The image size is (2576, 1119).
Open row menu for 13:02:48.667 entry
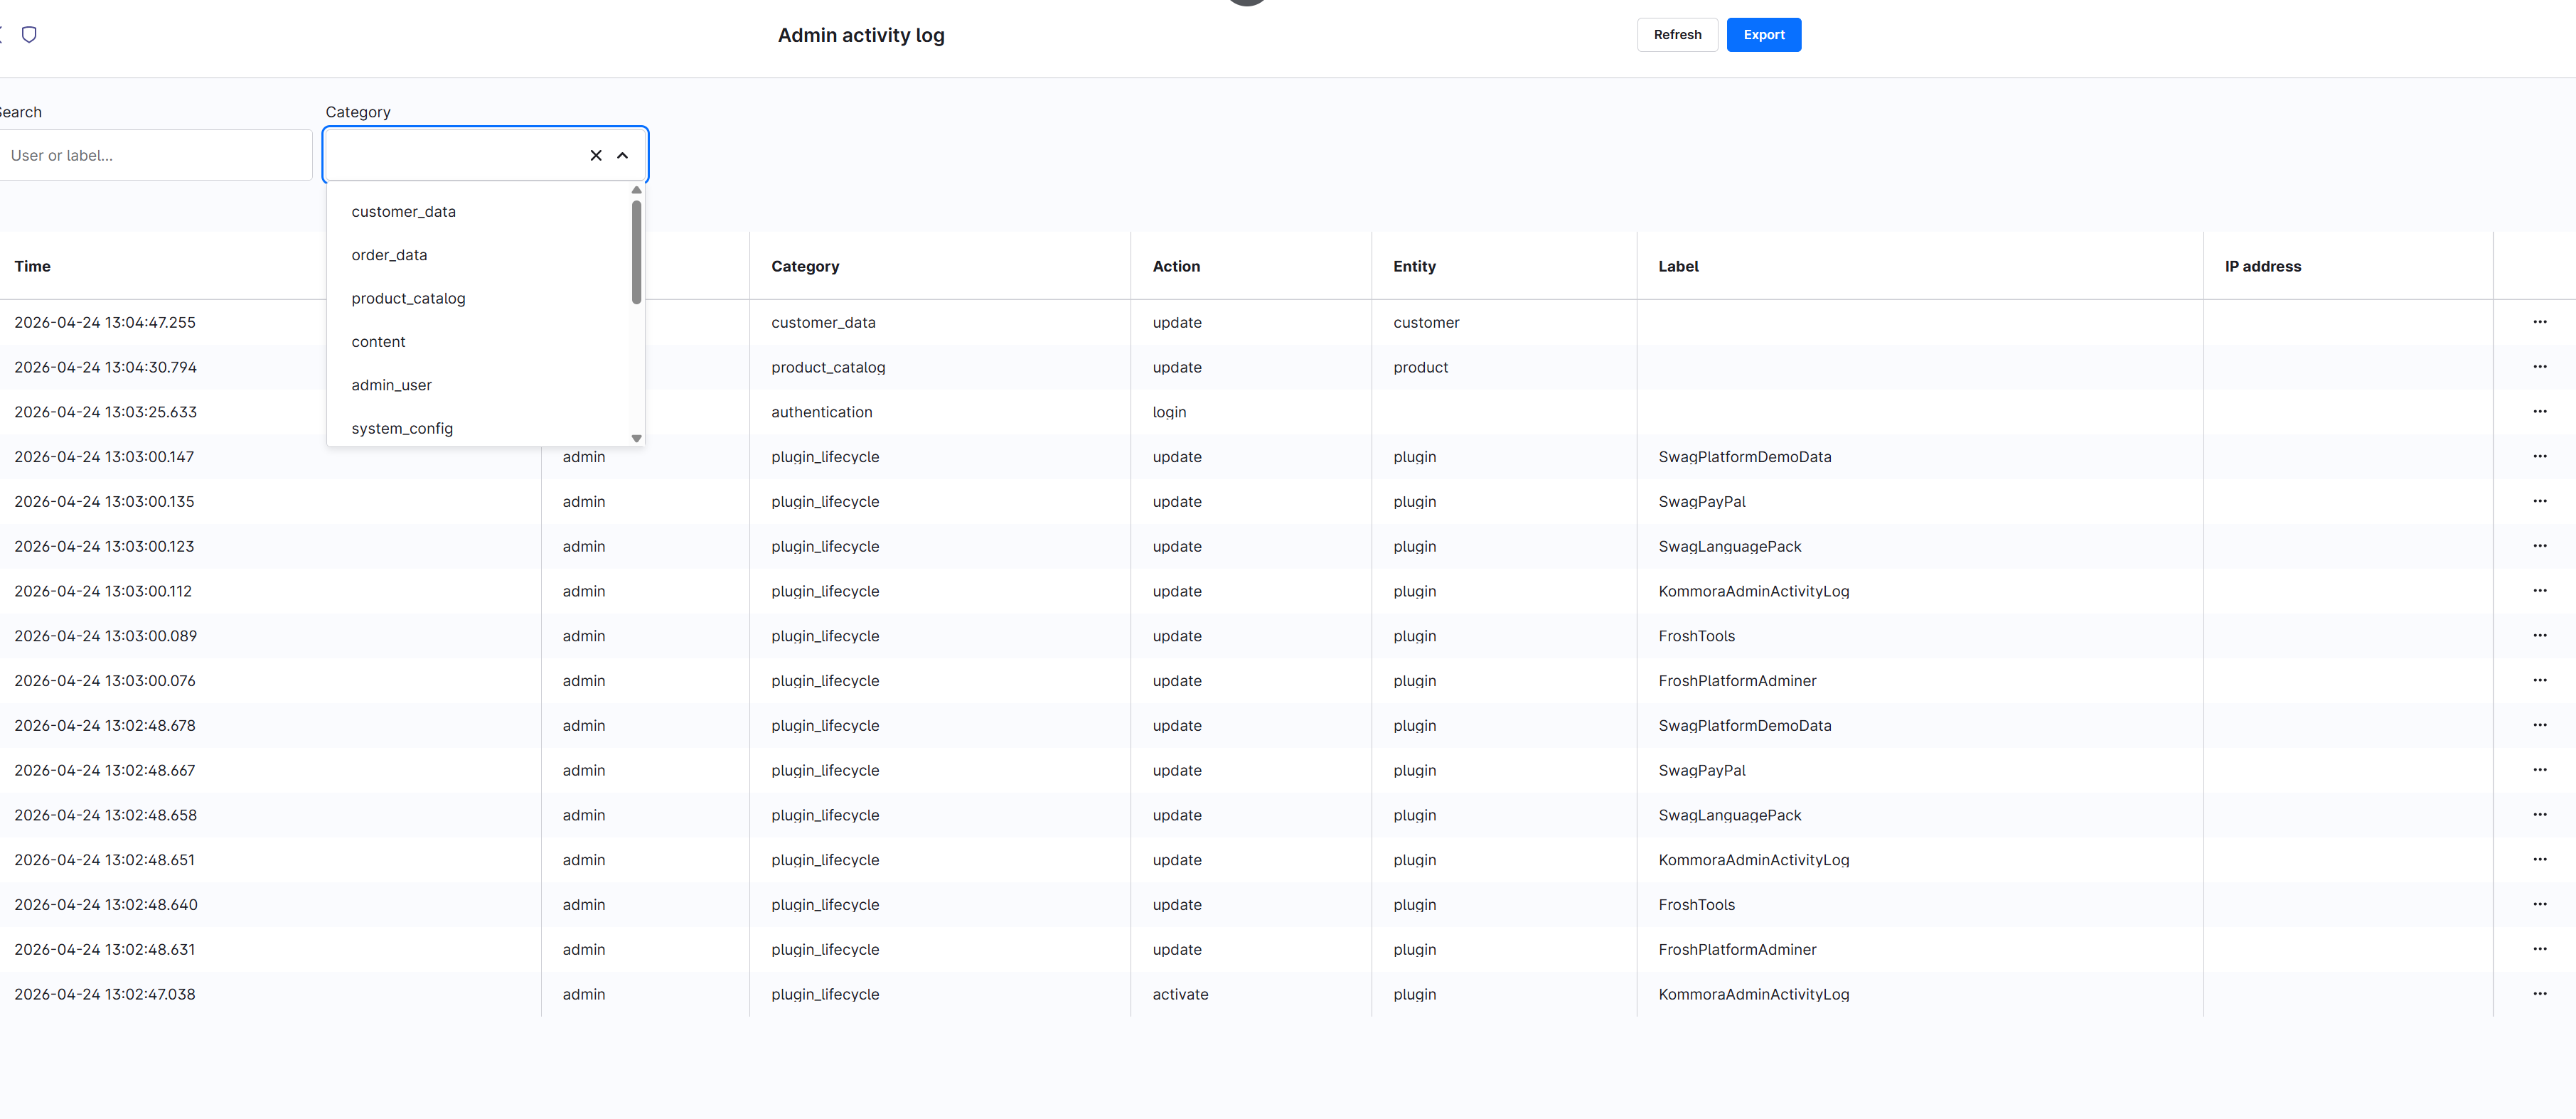pyautogui.click(x=2539, y=770)
